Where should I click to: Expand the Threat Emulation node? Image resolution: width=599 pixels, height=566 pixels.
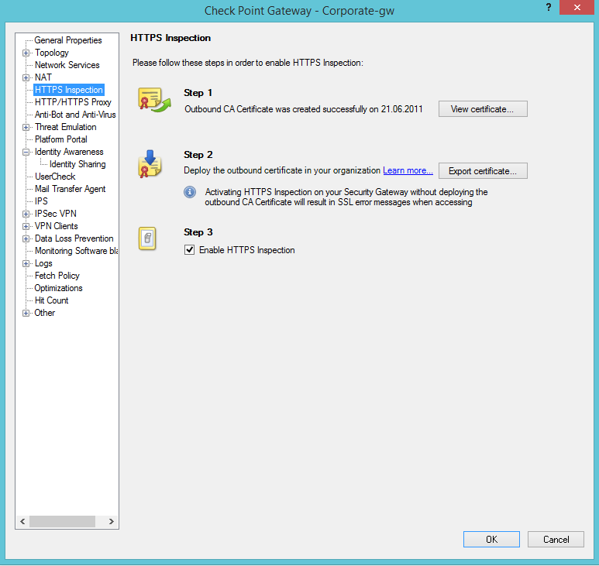coord(26,128)
